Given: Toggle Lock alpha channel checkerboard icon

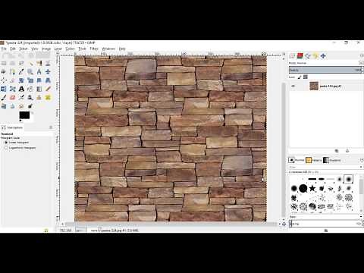Looking at the screenshot, I should point(306,77).
